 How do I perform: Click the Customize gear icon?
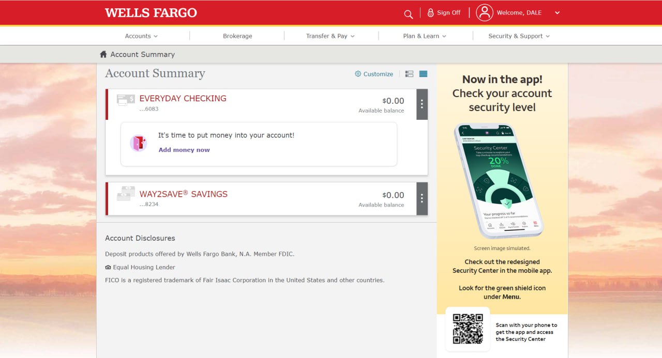point(358,74)
